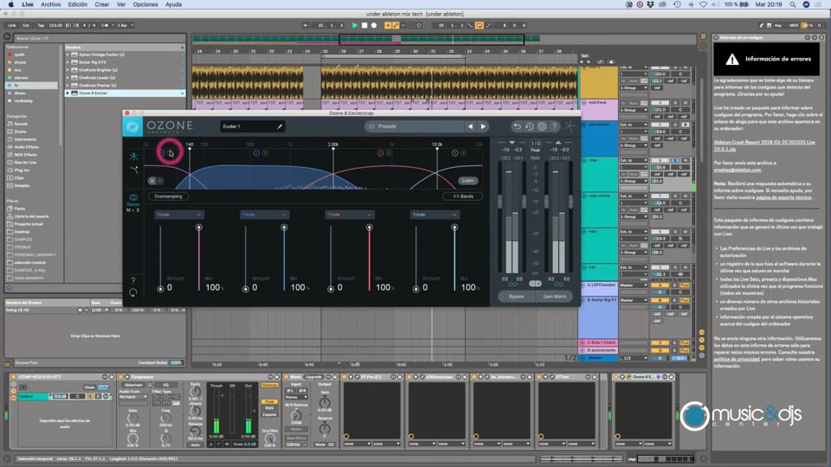Viewport: 831px width, 467px height.
Task: Click Ableton Arrangement Record button
Action: coord(374,25)
